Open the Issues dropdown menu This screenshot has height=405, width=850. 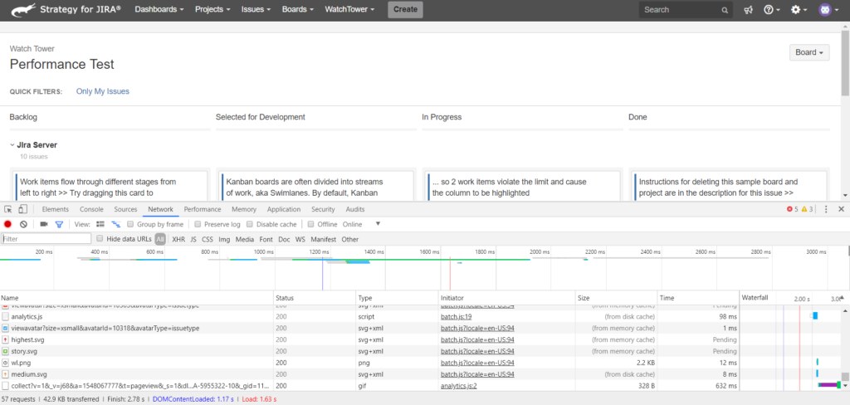point(257,9)
